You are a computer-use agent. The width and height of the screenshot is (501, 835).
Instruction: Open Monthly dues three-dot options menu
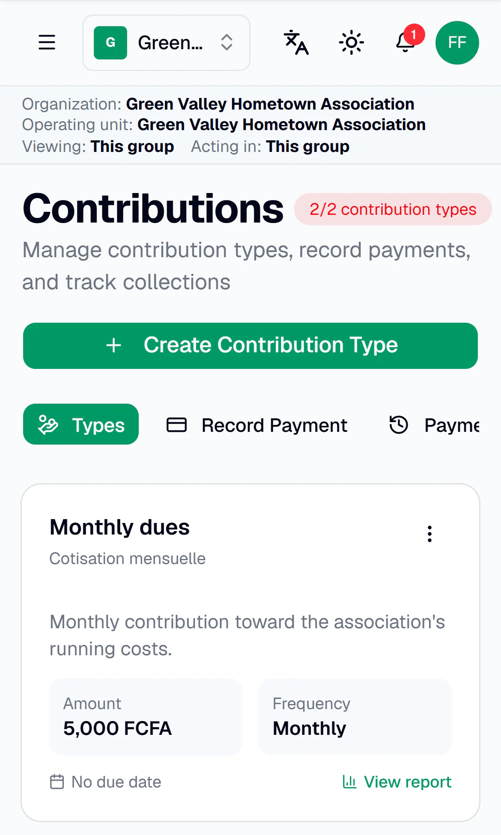click(429, 534)
